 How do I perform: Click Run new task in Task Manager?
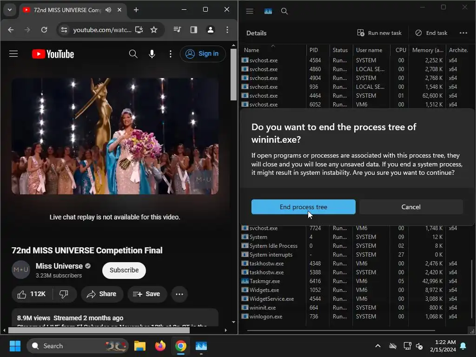tap(379, 33)
